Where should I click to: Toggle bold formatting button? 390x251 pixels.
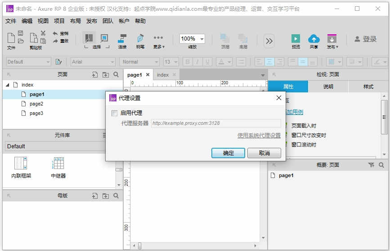[x=188, y=62]
